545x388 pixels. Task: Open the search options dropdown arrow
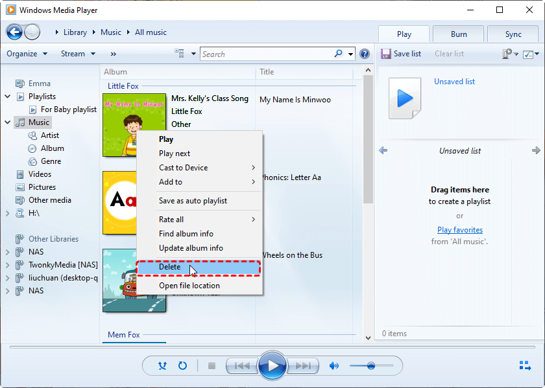point(350,54)
